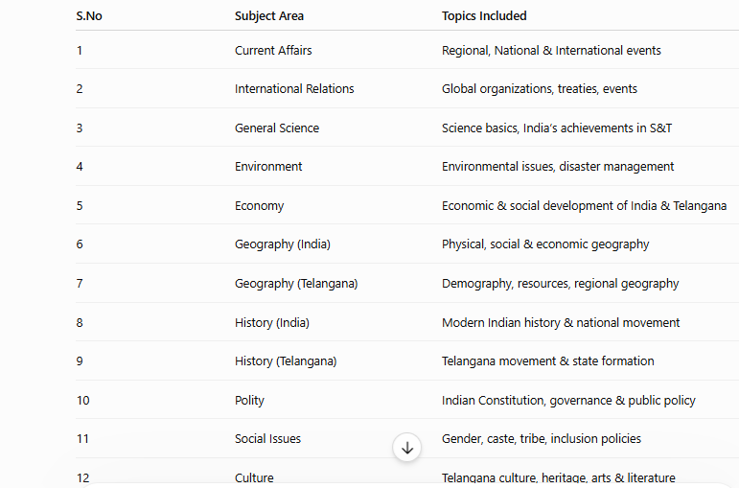This screenshot has height=488, width=739.
Task: Select the 'Topics Included' column header
Action: [x=484, y=16]
